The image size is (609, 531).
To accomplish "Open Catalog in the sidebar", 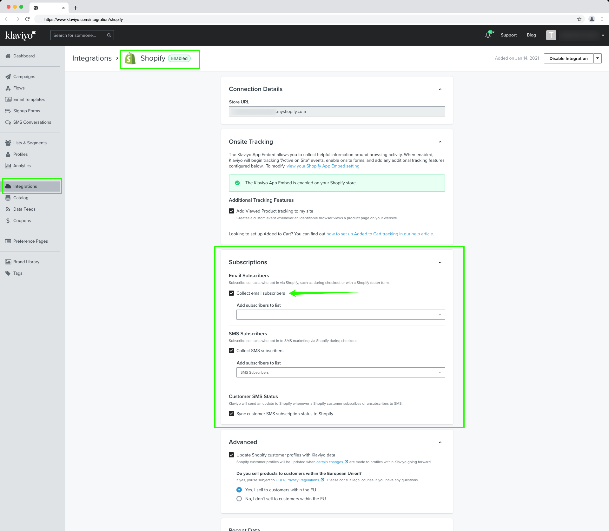I will tap(21, 198).
